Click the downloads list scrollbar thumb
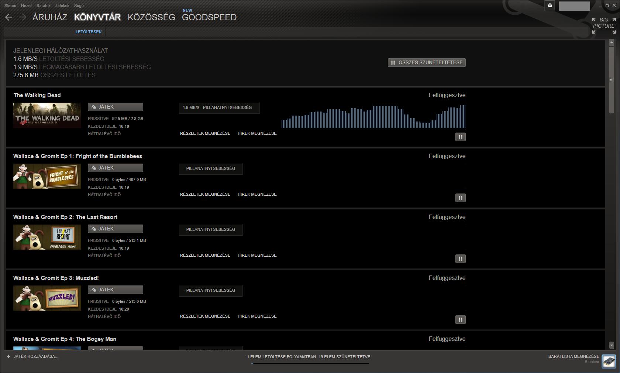The image size is (620, 373). 612,79
